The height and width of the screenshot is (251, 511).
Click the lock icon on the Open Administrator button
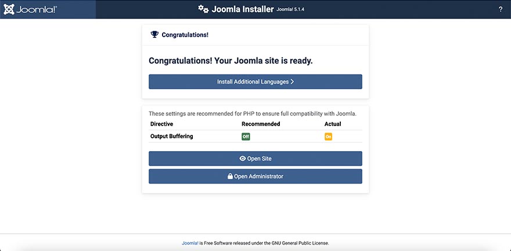click(x=230, y=177)
